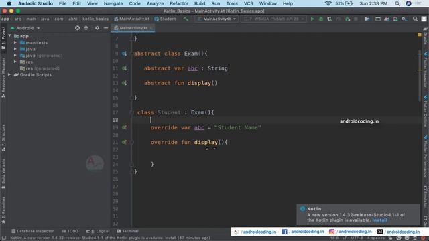Click the gutter override marker beside abstract class Exam

[x=124, y=54]
